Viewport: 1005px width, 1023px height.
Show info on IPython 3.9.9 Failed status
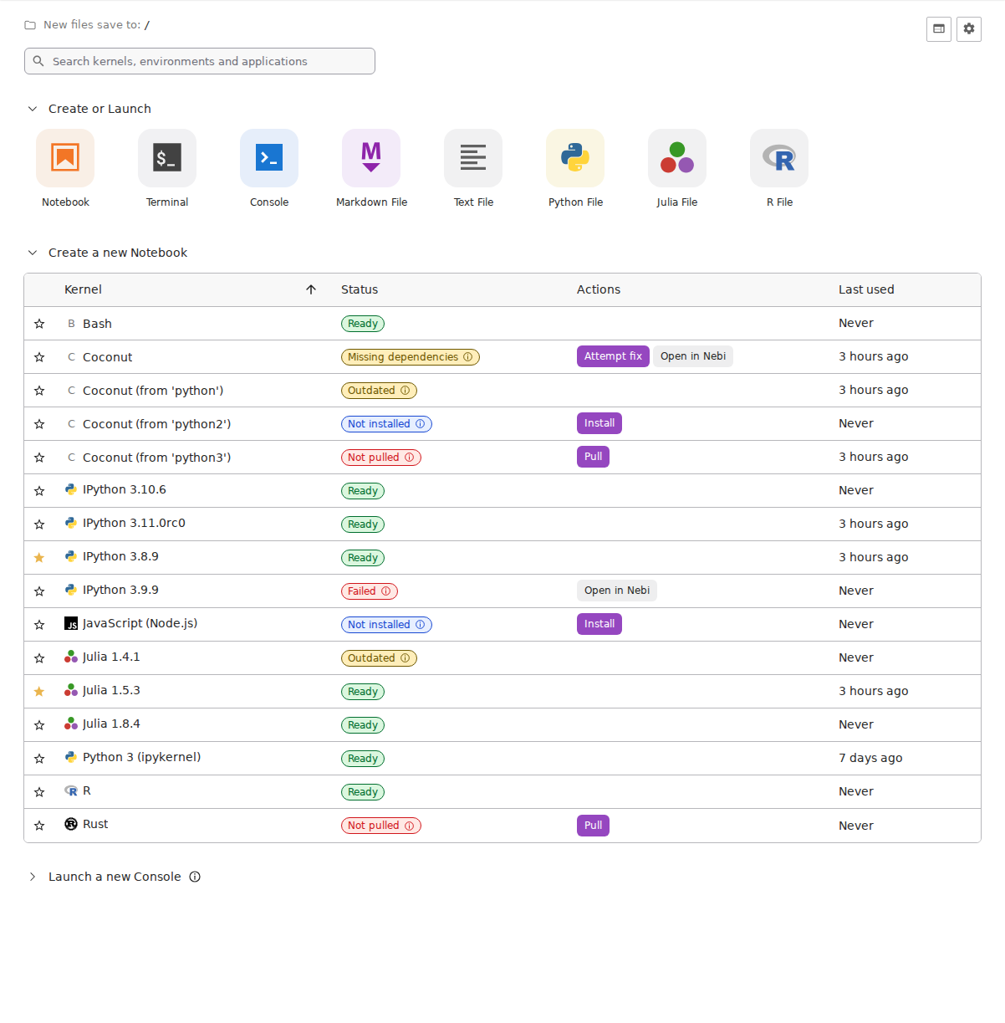[386, 591]
